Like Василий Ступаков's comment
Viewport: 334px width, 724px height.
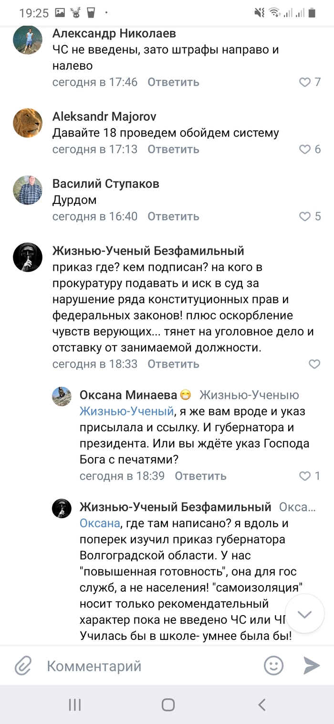305,216
